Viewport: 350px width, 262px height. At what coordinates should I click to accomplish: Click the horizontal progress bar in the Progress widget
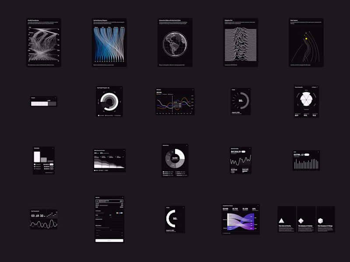pos(42,103)
